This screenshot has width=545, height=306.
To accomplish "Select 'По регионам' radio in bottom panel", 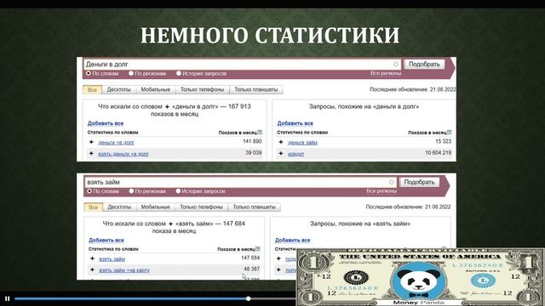I will (131, 190).
